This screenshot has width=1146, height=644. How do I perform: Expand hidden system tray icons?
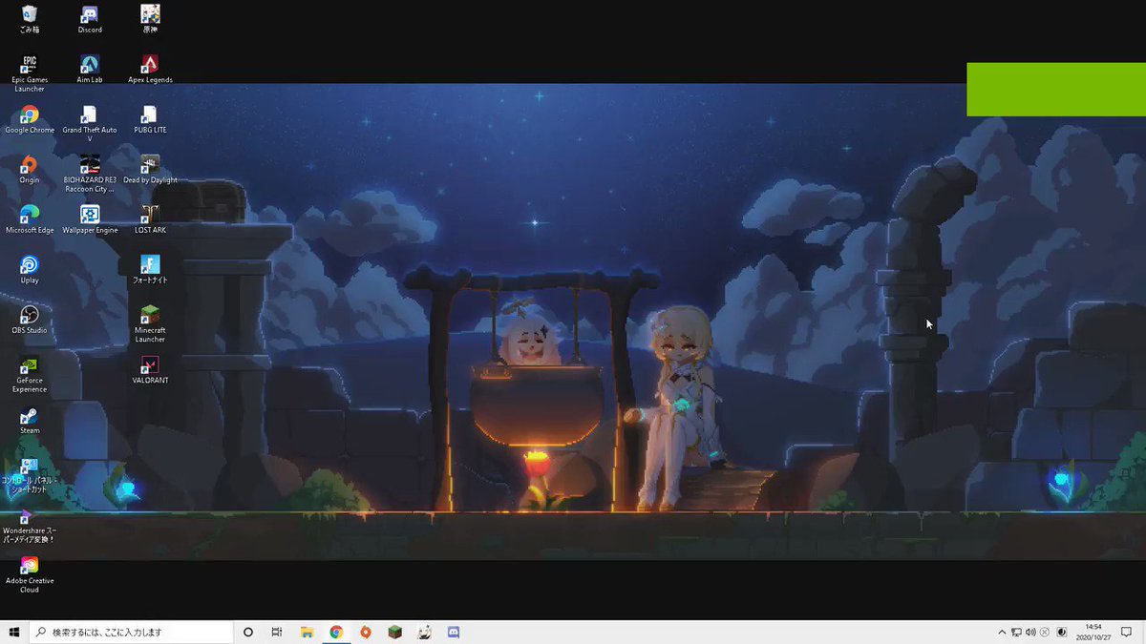click(1002, 632)
